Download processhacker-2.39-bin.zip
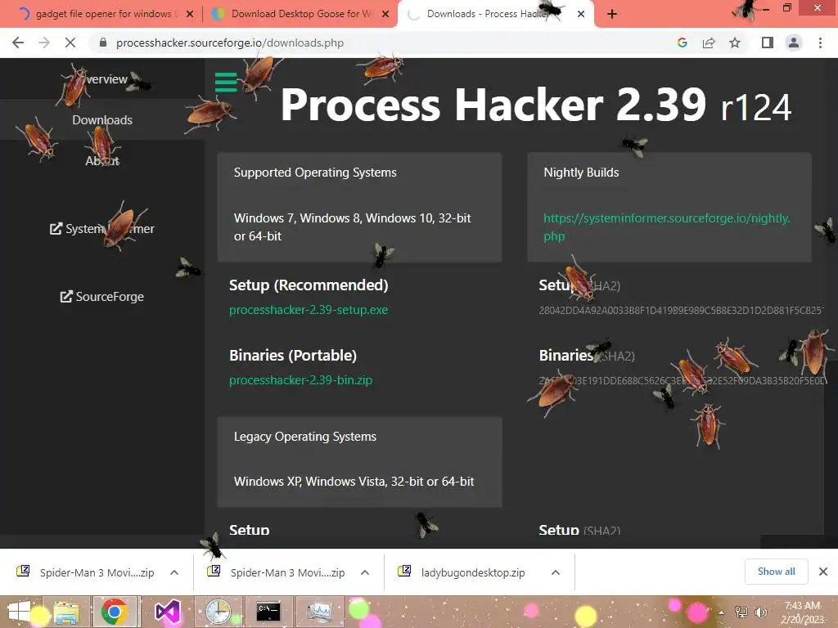Image resolution: width=838 pixels, height=628 pixels. (x=300, y=380)
